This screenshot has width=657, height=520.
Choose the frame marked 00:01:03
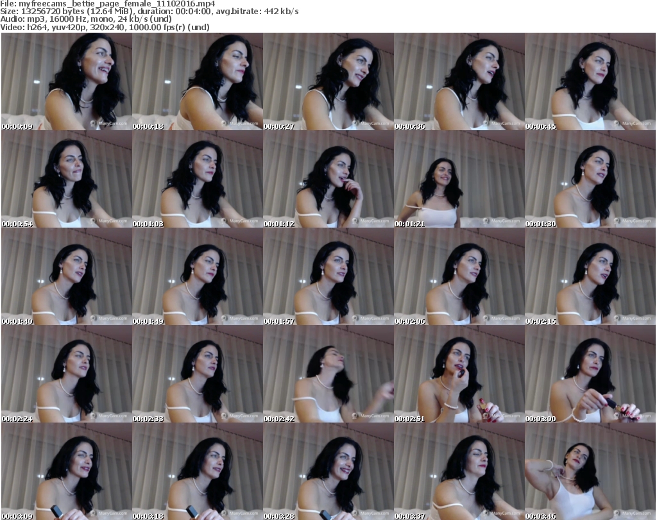click(198, 179)
